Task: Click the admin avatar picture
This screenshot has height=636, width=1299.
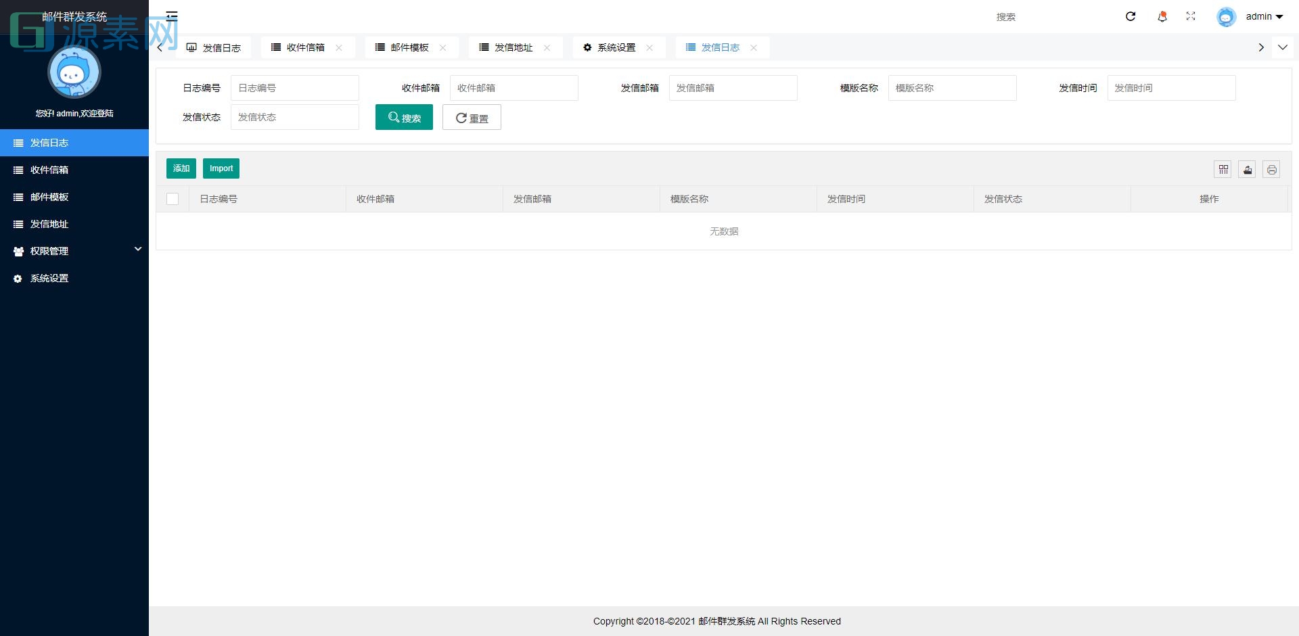Action: (1226, 17)
